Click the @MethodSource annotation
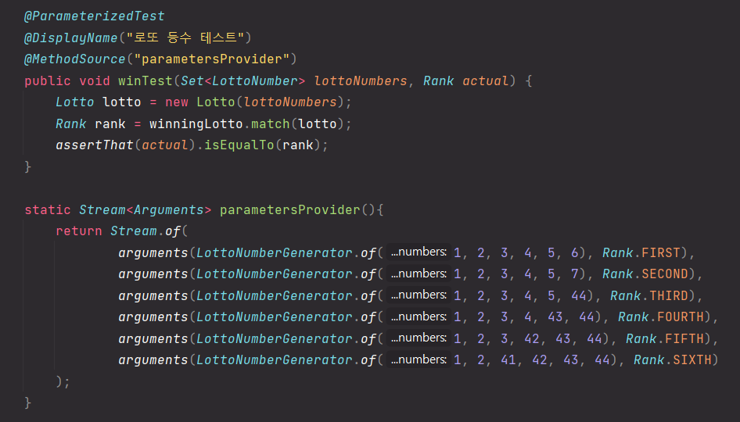Viewport: 740px width, 422px height. tap(75, 59)
